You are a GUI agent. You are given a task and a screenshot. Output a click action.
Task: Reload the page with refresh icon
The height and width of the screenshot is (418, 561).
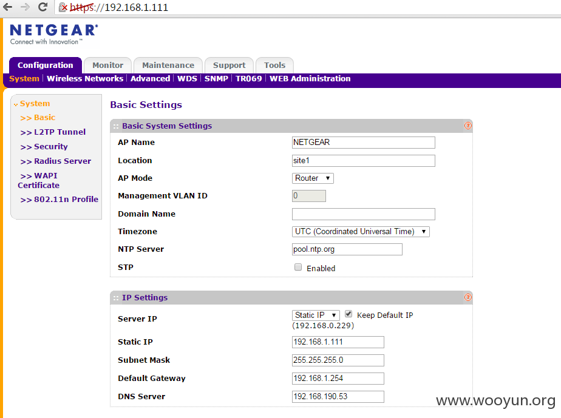coord(42,7)
